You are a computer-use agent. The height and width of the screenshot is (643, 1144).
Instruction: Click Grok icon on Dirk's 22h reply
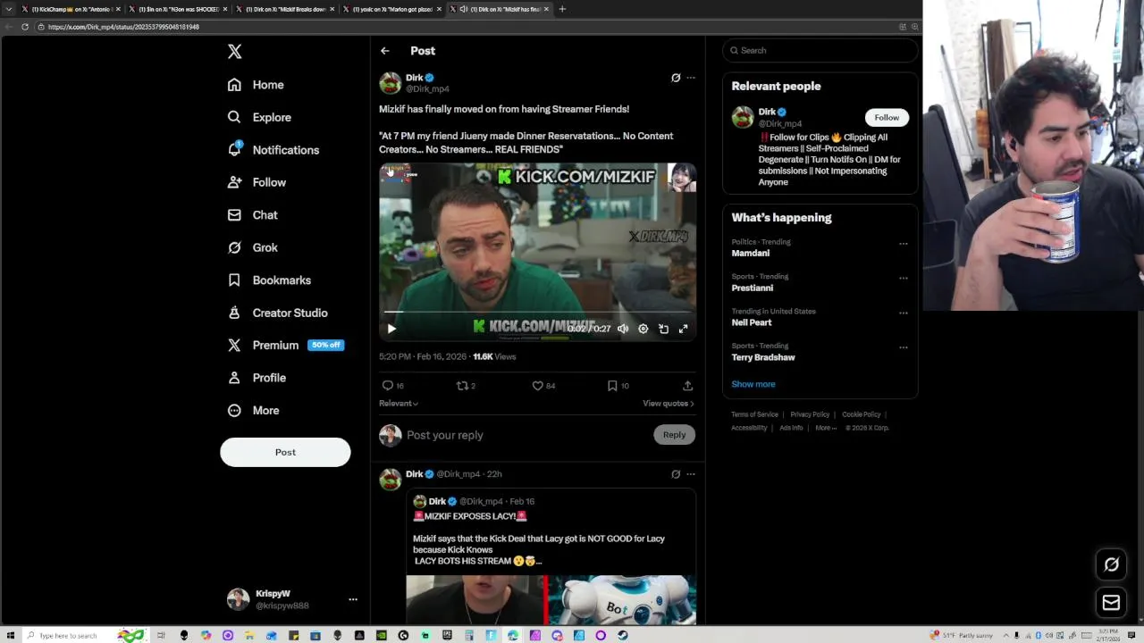676,474
